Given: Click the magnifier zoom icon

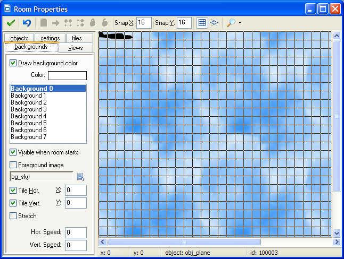Looking at the screenshot, I should coord(231,23).
